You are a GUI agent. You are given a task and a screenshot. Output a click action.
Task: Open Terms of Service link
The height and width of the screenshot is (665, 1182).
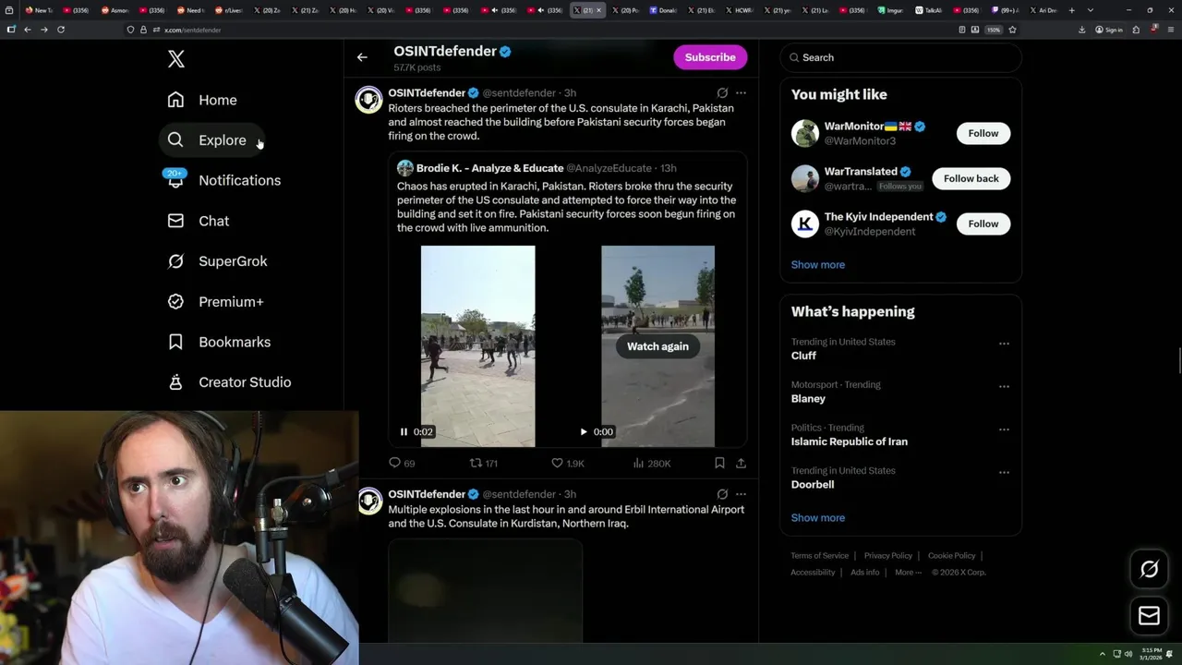coord(820,556)
